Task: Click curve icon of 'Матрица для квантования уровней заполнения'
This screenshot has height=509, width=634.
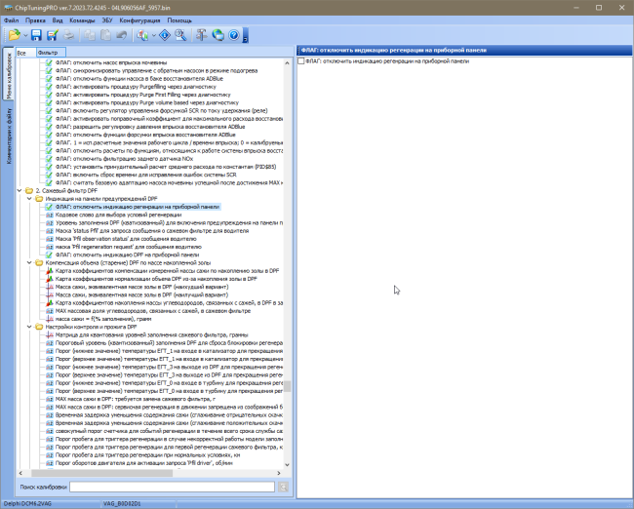Action: click(x=50, y=335)
